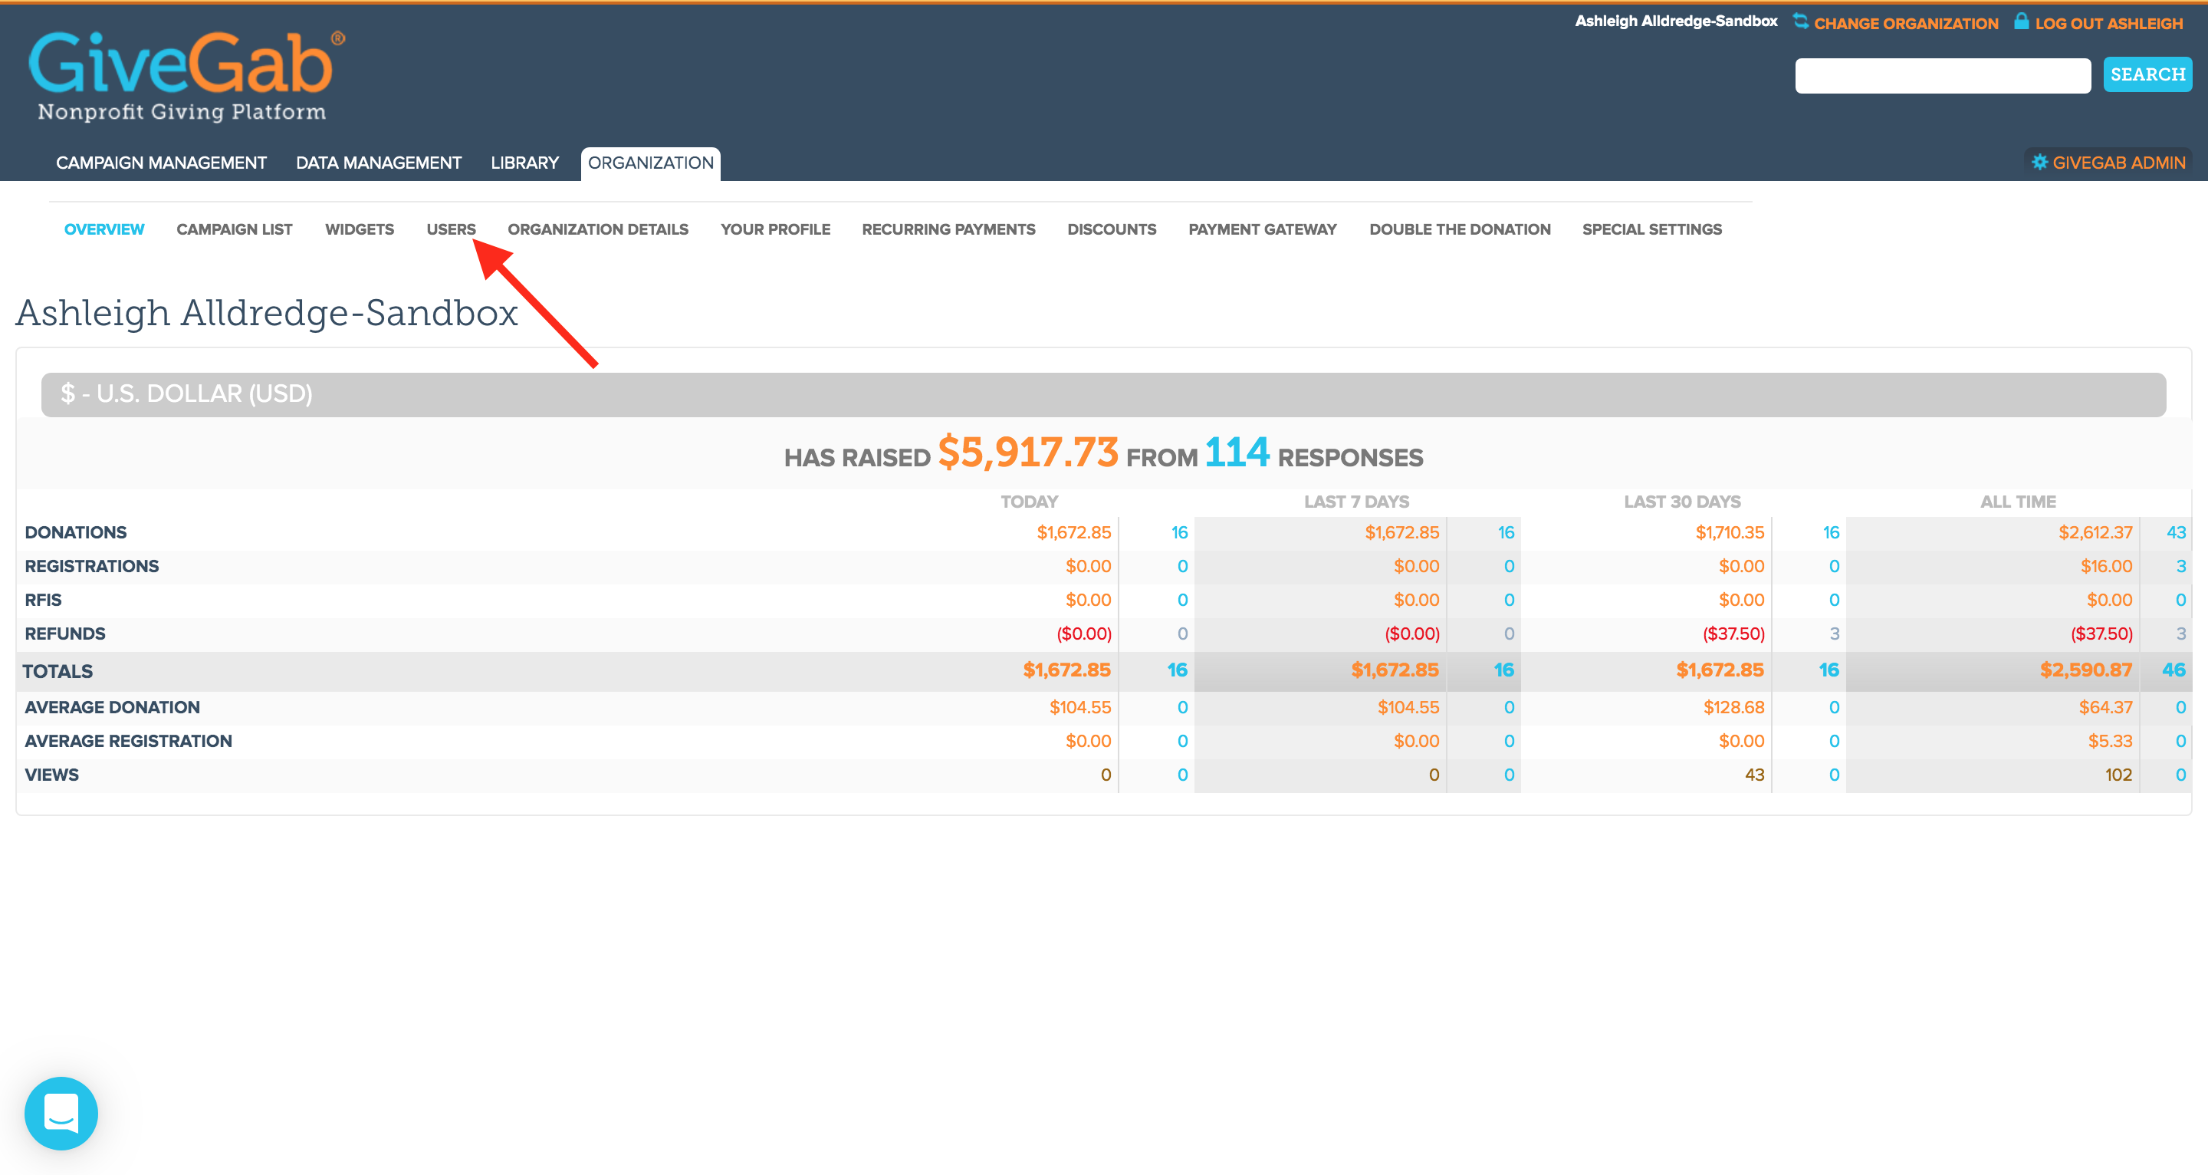
Task: Click the Change Organization link
Action: [1906, 23]
